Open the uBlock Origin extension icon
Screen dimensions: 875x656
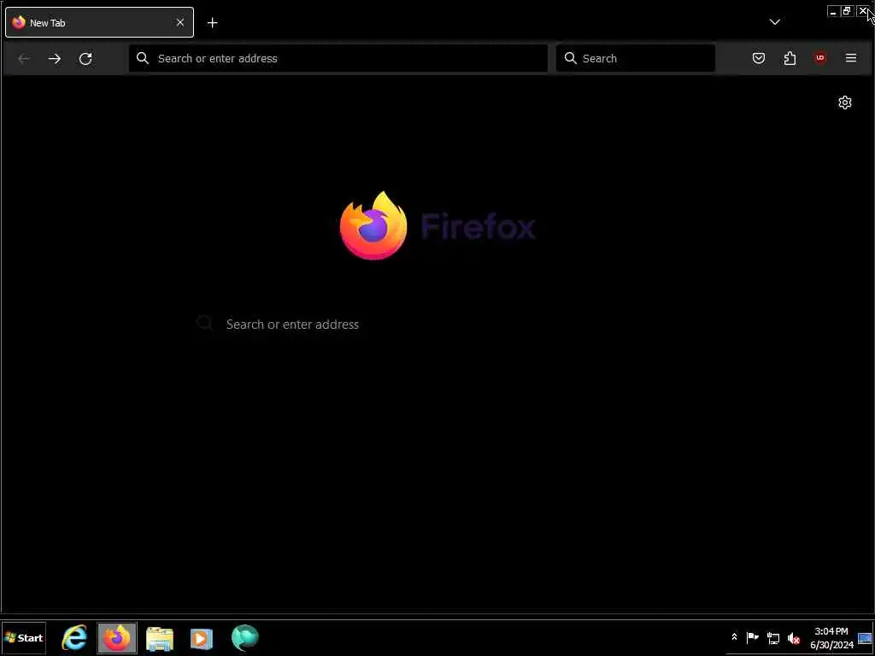click(820, 58)
